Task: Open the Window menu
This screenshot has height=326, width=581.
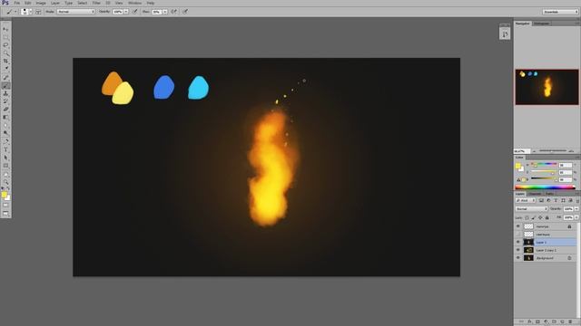Action: click(135, 3)
